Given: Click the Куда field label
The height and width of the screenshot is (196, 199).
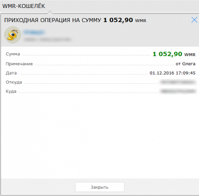Looking at the screenshot, I should pos(11,91).
